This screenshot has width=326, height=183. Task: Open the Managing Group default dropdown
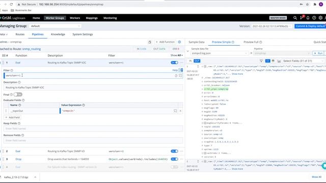(x=56, y=26)
